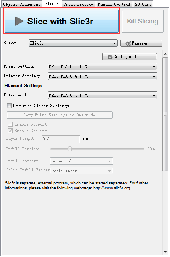
Task: Click the Layer Height input field
Action: point(61,139)
